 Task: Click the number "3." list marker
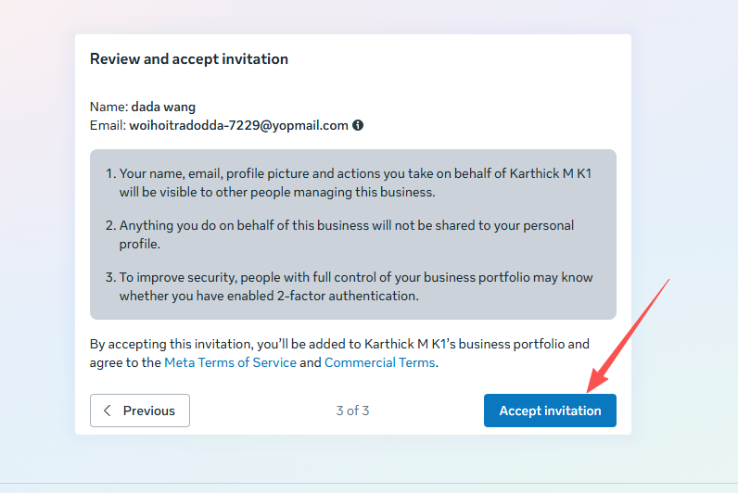(109, 277)
